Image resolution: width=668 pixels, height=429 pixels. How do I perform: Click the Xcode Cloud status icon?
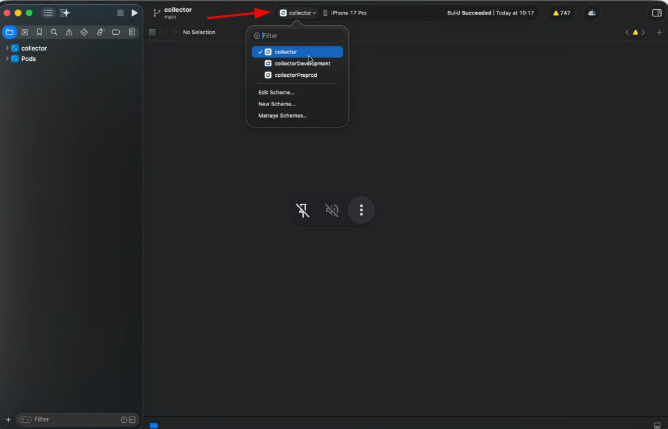[x=591, y=13]
